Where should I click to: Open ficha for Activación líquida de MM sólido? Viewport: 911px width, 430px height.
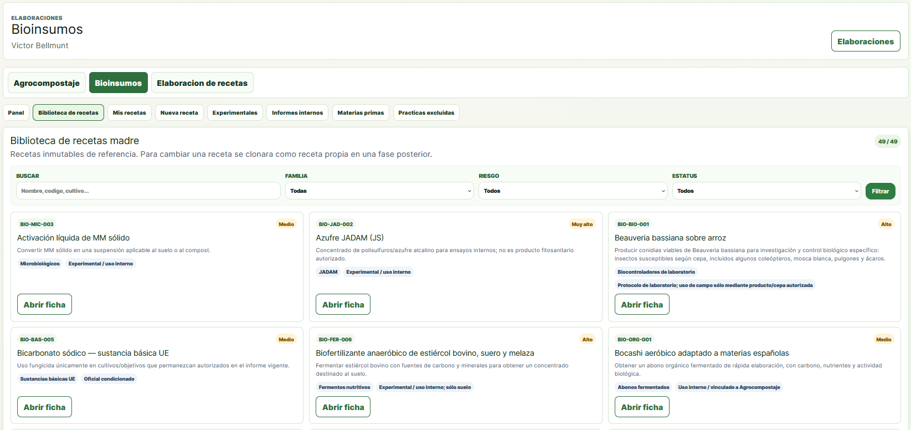point(44,304)
